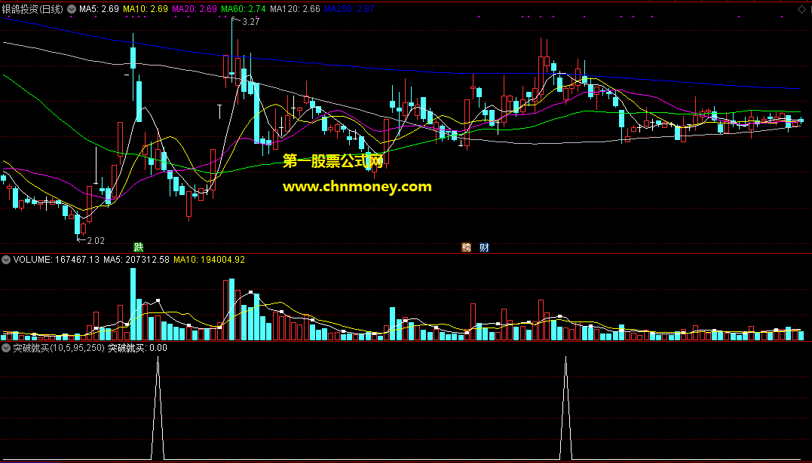Click the volume MA10: 194004.92 label
The width and height of the screenshot is (812, 463).
coord(209,260)
